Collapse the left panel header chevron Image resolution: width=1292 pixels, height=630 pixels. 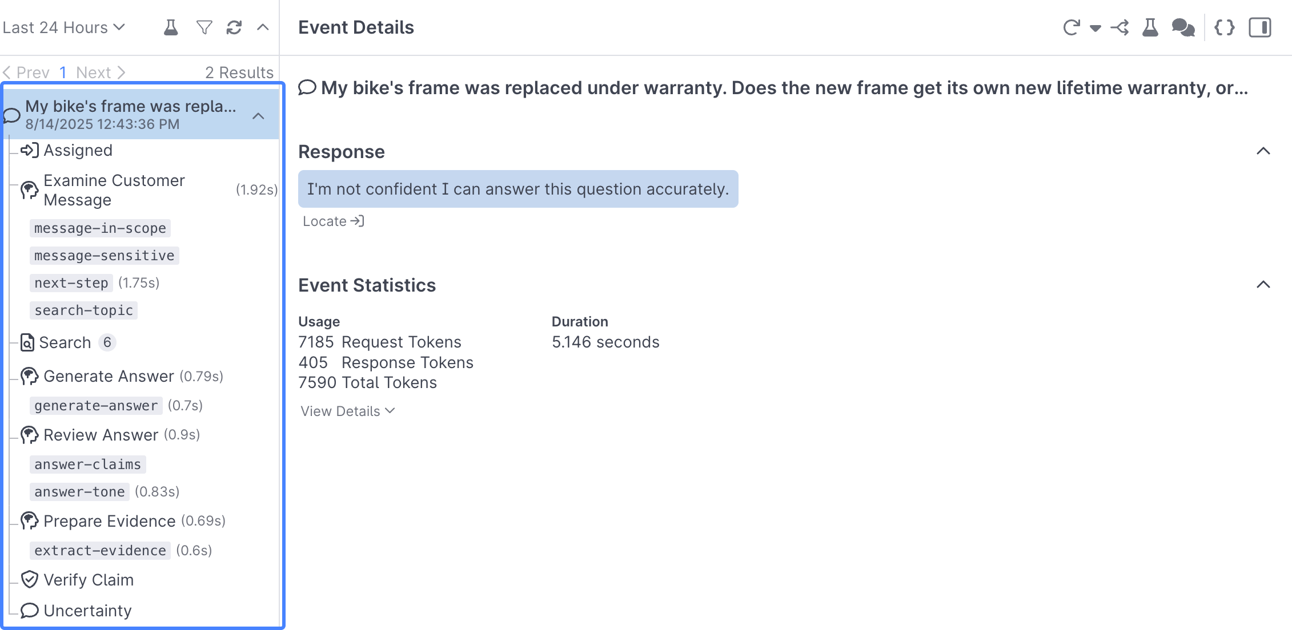[263, 27]
